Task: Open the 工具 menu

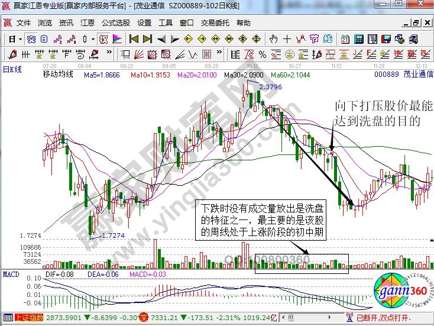Action: (x=166, y=22)
